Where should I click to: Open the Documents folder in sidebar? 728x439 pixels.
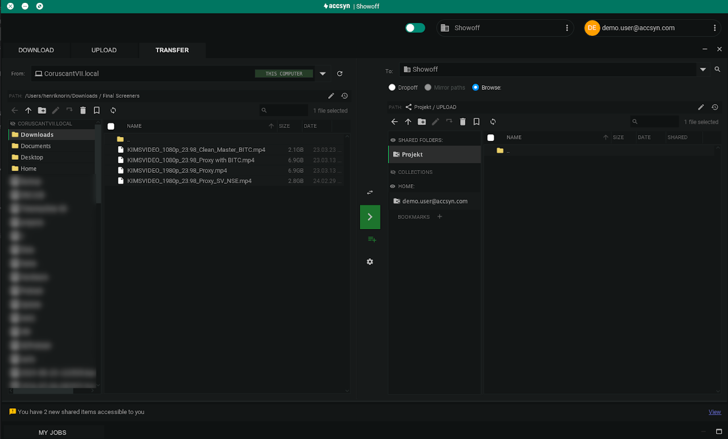52,146
